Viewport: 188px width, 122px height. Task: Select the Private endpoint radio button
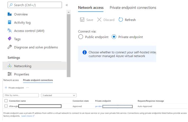pyautogui.click(x=114, y=37)
